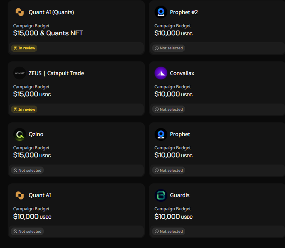Viewport: 285px width, 248px height.
Task: Select the orange Quant AI logo
Action: (20, 195)
